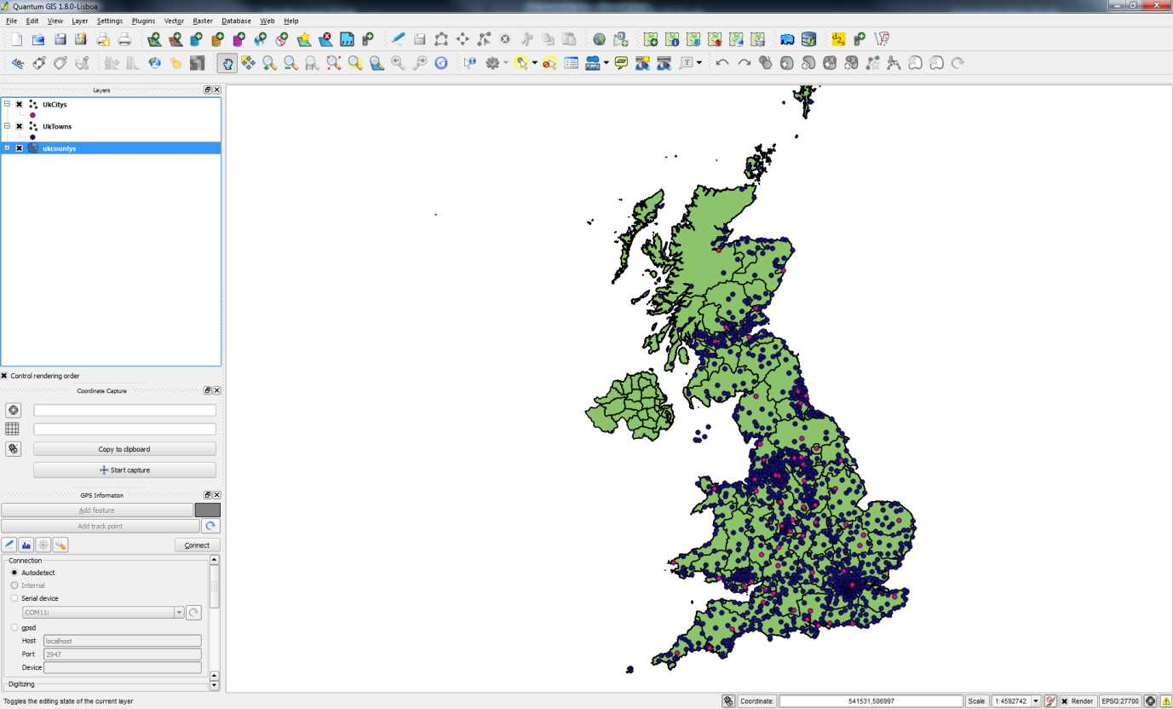The image size is (1173, 709).
Task: Open the Raster menu
Action: tap(202, 20)
